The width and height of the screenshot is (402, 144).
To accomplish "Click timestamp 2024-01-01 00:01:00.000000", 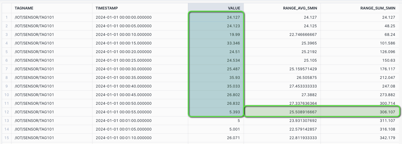I will (124, 120).
